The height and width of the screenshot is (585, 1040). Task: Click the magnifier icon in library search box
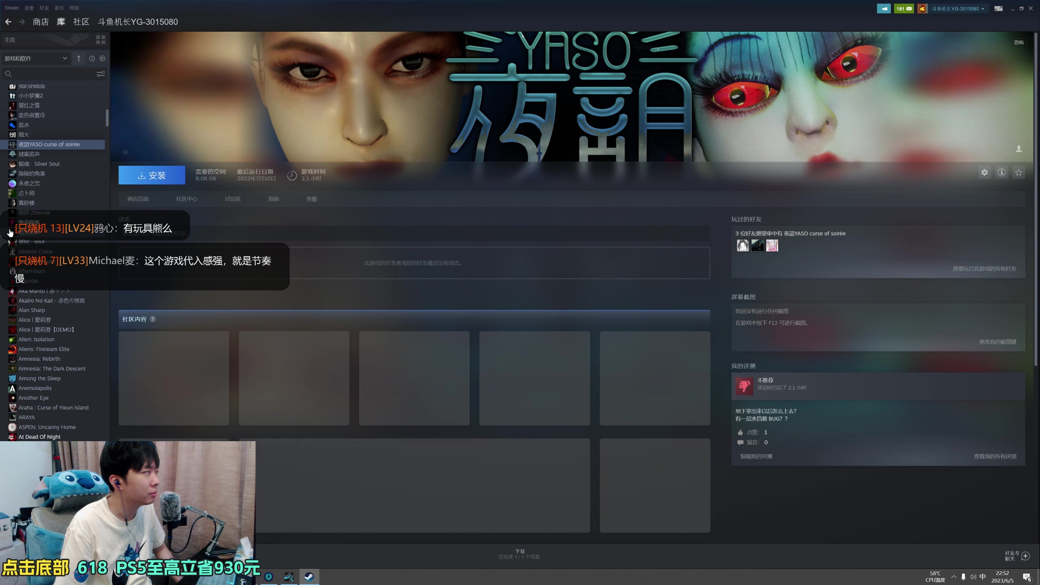(8, 74)
